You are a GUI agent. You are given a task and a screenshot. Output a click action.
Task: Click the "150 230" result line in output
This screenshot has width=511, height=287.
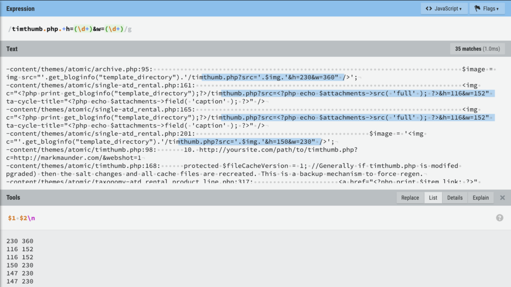pyautogui.click(x=19, y=266)
